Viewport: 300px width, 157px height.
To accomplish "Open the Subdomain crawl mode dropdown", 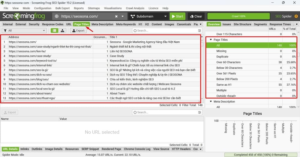I will [148, 16].
